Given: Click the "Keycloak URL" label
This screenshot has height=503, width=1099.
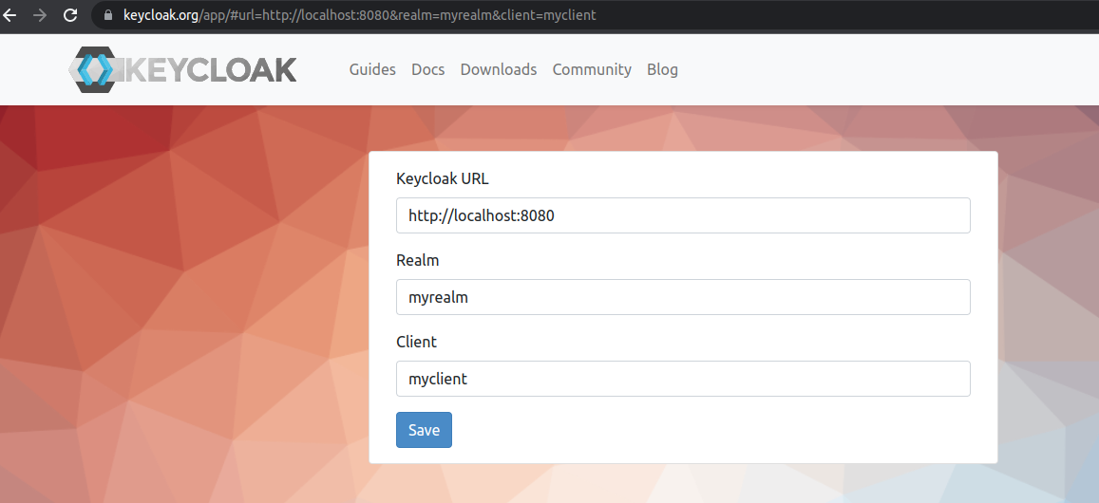Looking at the screenshot, I should click(443, 178).
